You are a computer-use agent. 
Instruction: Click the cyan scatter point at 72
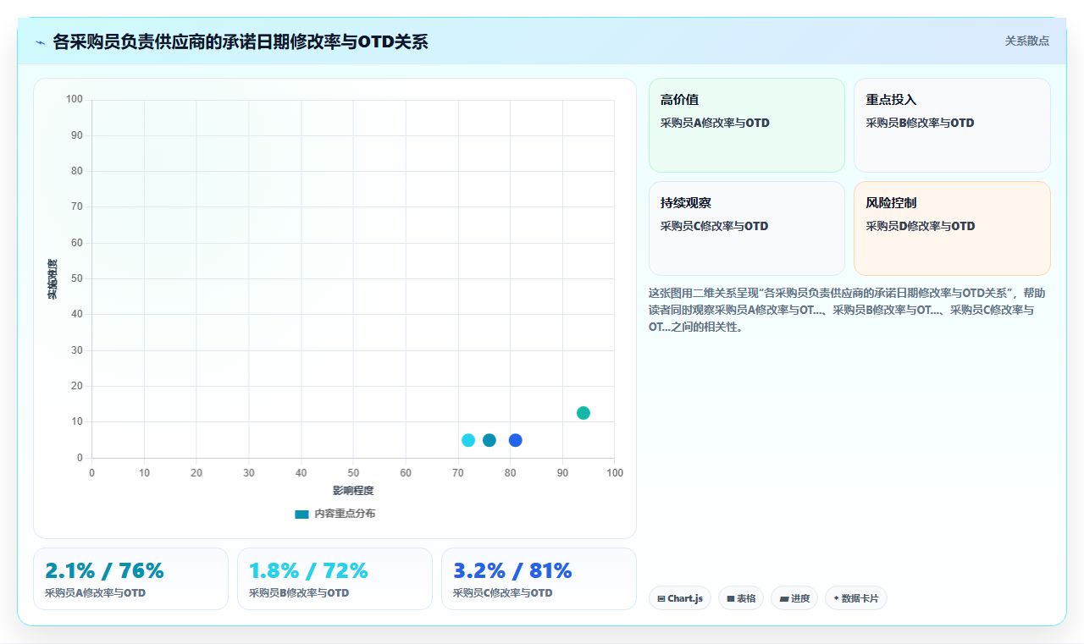click(468, 440)
